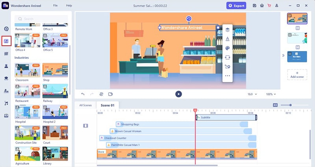Select the Construction Site template thumbnail
Screen dimensions: 315x167
tap(27, 133)
